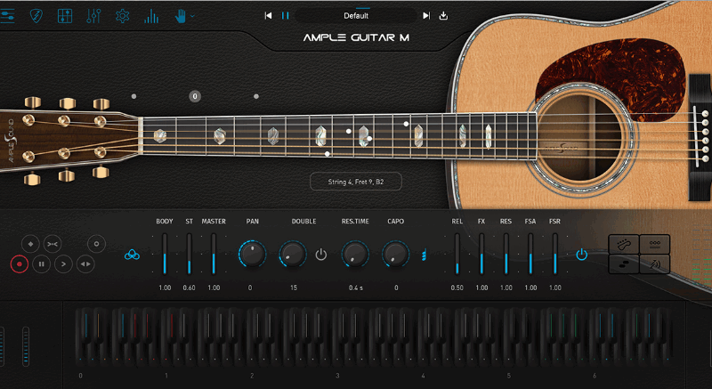Adjust the BODY volume slider
This screenshot has height=389, width=712.
165,255
